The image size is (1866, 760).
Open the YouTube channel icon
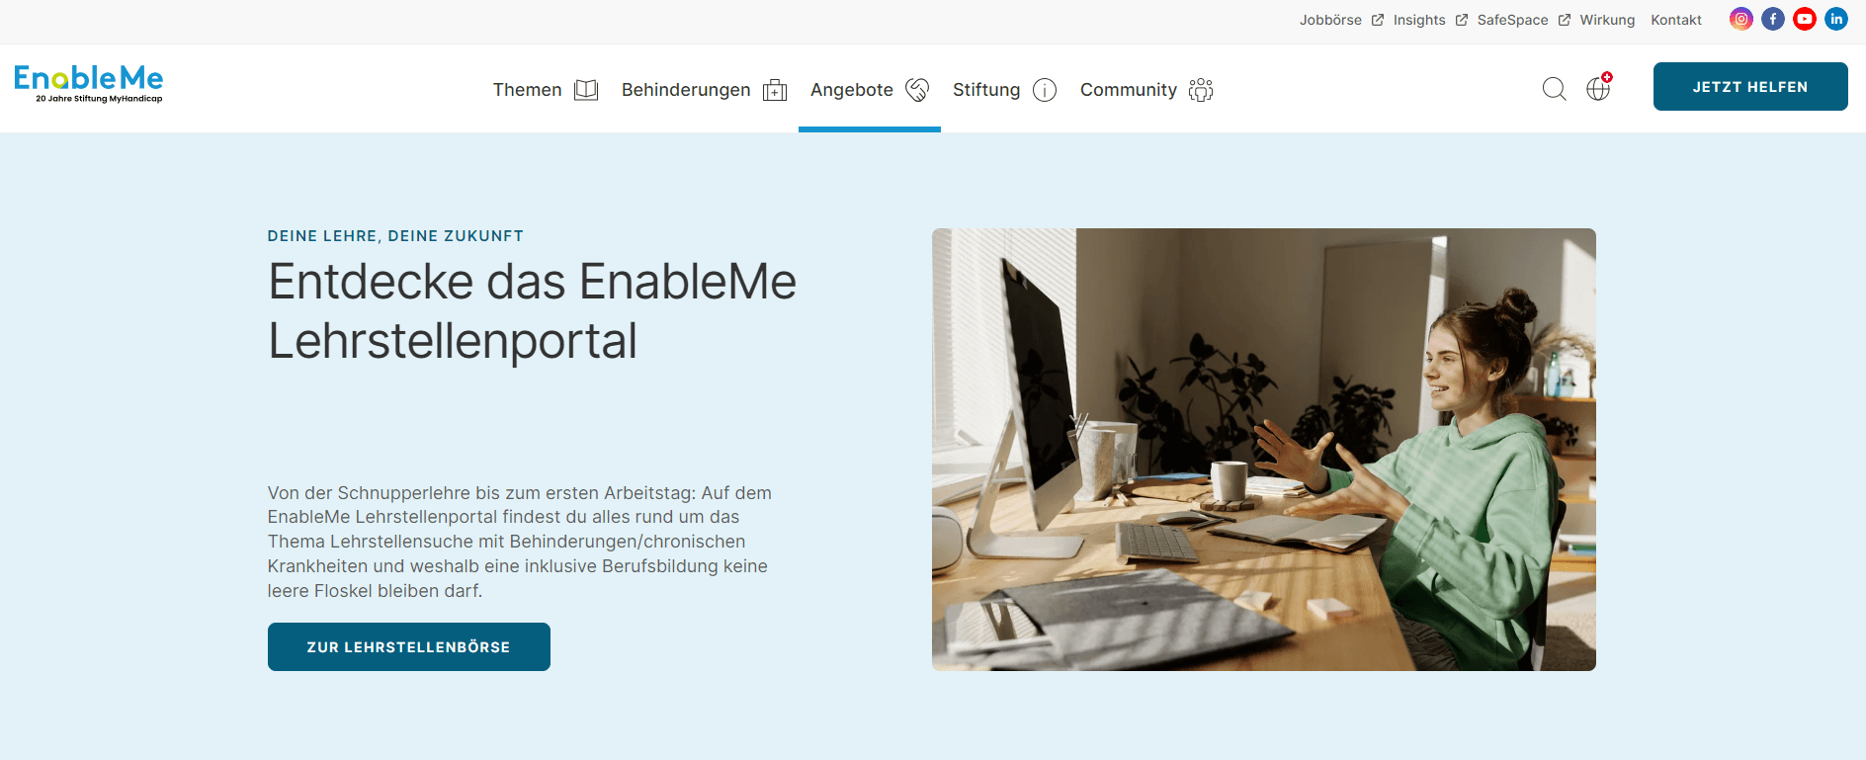[x=1805, y=19]
